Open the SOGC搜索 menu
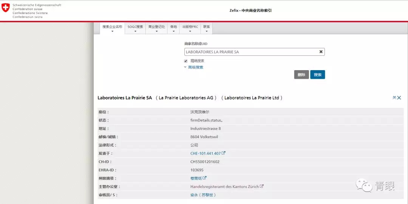This screenshot has height=204, width=408. pyautogui.click(x=135, y=28)
